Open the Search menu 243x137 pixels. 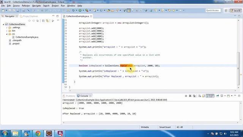pos(46,6)
